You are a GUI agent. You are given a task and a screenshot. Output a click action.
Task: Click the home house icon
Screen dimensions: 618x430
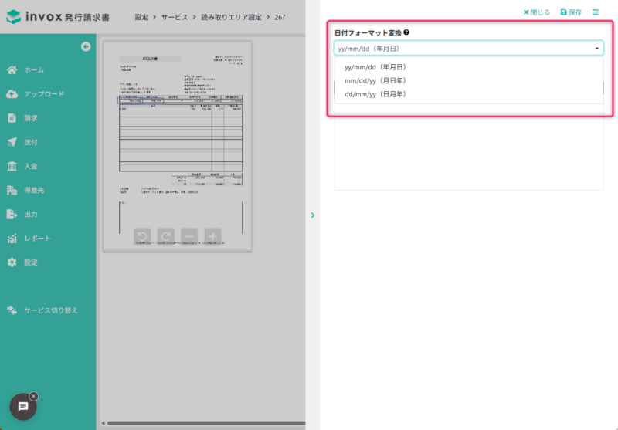12,70
